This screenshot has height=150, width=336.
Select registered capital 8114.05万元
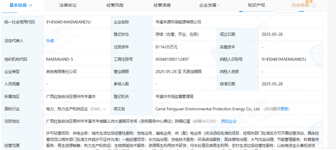point(166,47)
